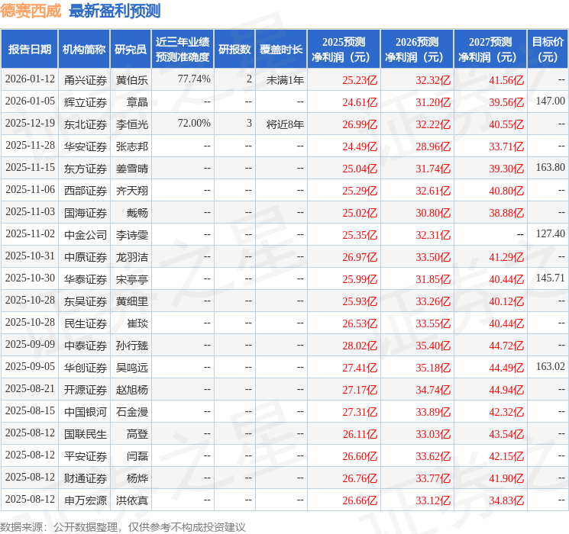Viewport: 569px width, 534px height.
Task: Click the 163.80 target price in the 东方证券 row
Action: coord(550,168)
